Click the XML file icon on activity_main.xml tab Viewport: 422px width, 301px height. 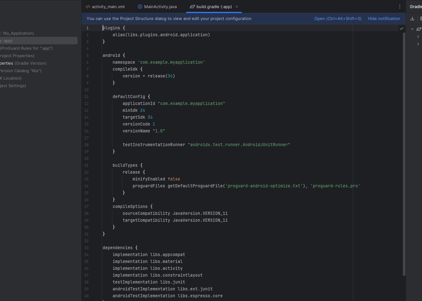(x=88, y=7)
